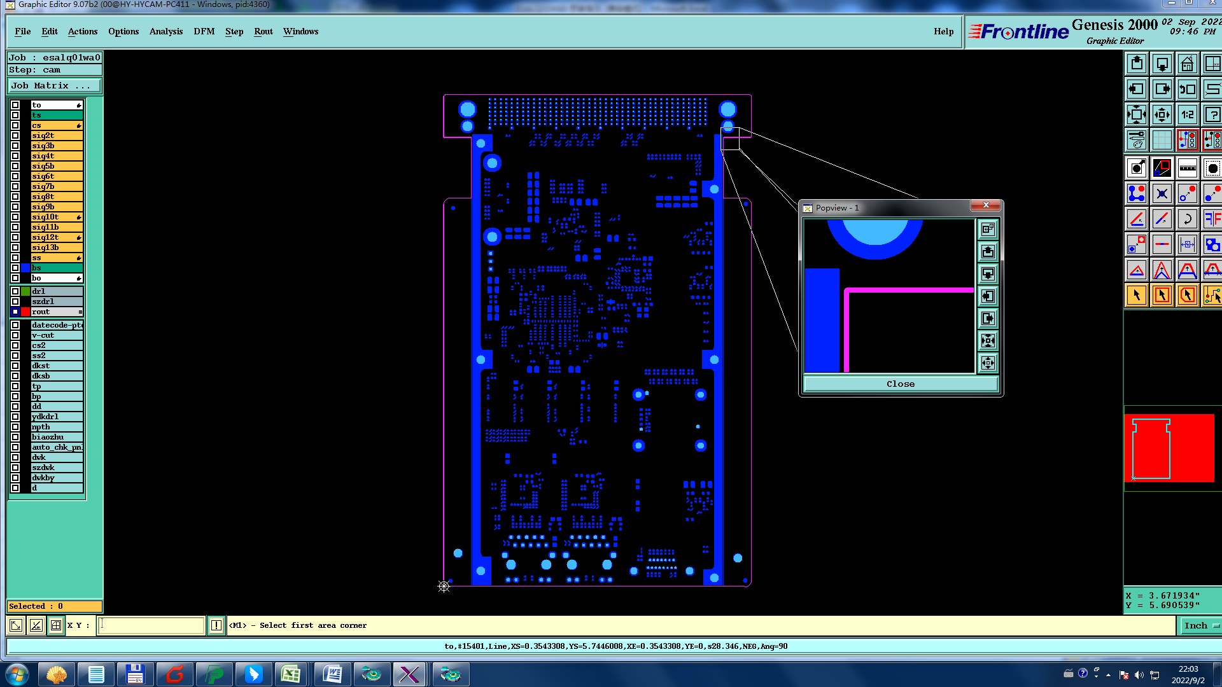Toggle the drl layer checkbox
The width and height of the screenshot is (1222, 687).
(x=15, y=291)
